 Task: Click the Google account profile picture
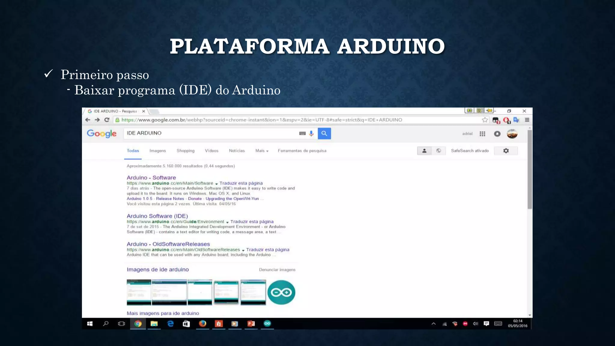(512, 134)
